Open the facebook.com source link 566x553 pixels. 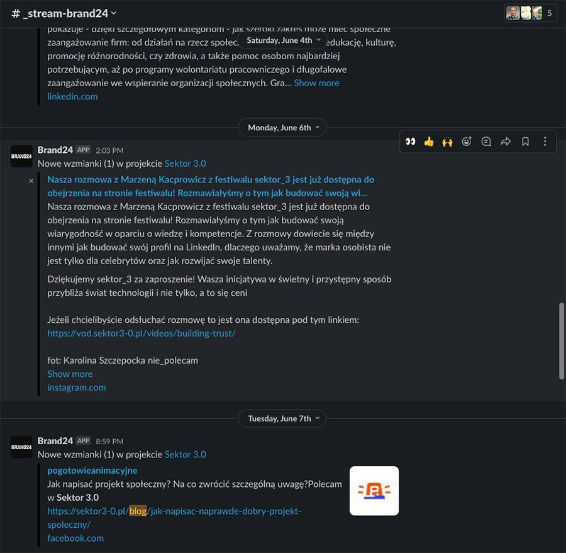[75, 538]
